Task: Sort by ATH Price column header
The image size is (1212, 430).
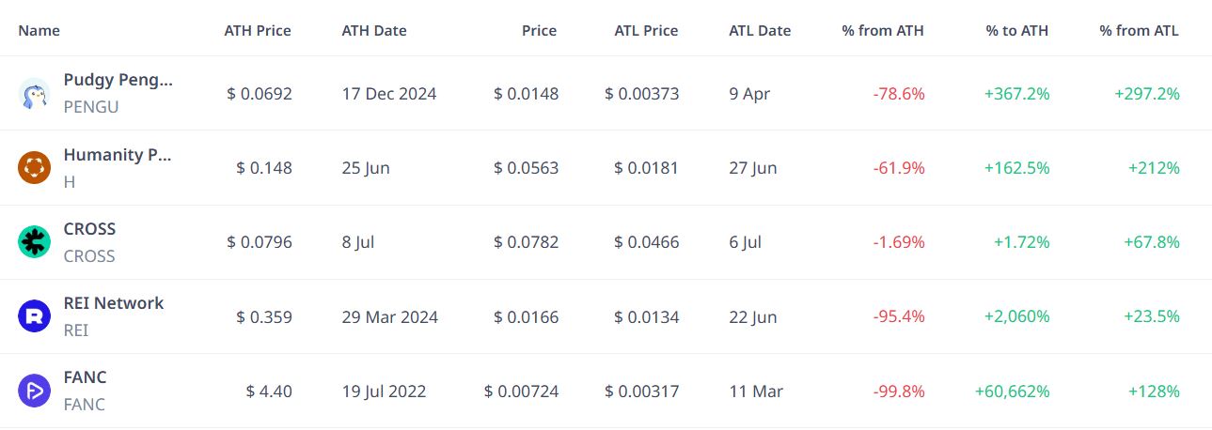Action: (x=258, y=30)
